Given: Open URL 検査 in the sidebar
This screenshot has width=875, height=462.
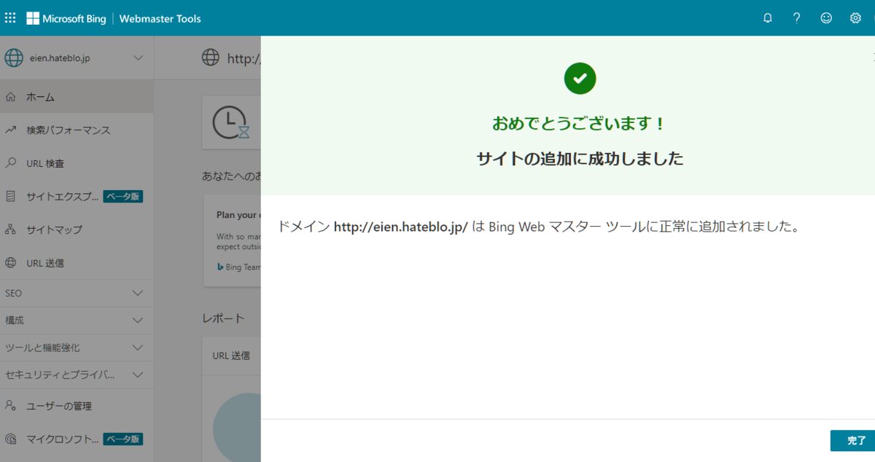Looking at the screenshot, I should [77, 163].
